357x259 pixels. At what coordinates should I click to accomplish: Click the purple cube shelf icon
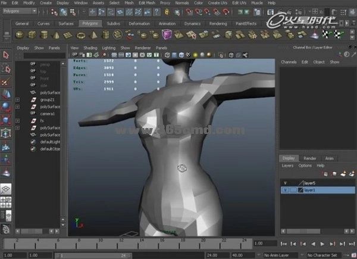coord(167,34)
